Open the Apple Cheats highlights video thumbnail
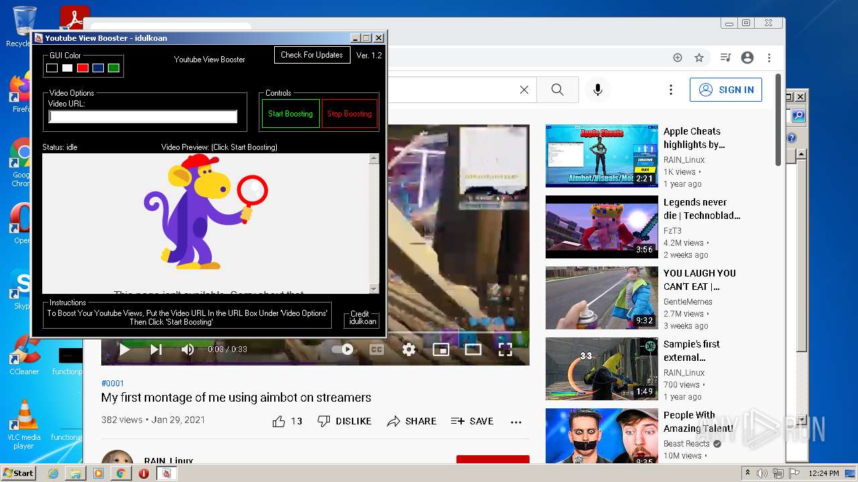This screenshot has height=482, width=858. pos(601,155)
